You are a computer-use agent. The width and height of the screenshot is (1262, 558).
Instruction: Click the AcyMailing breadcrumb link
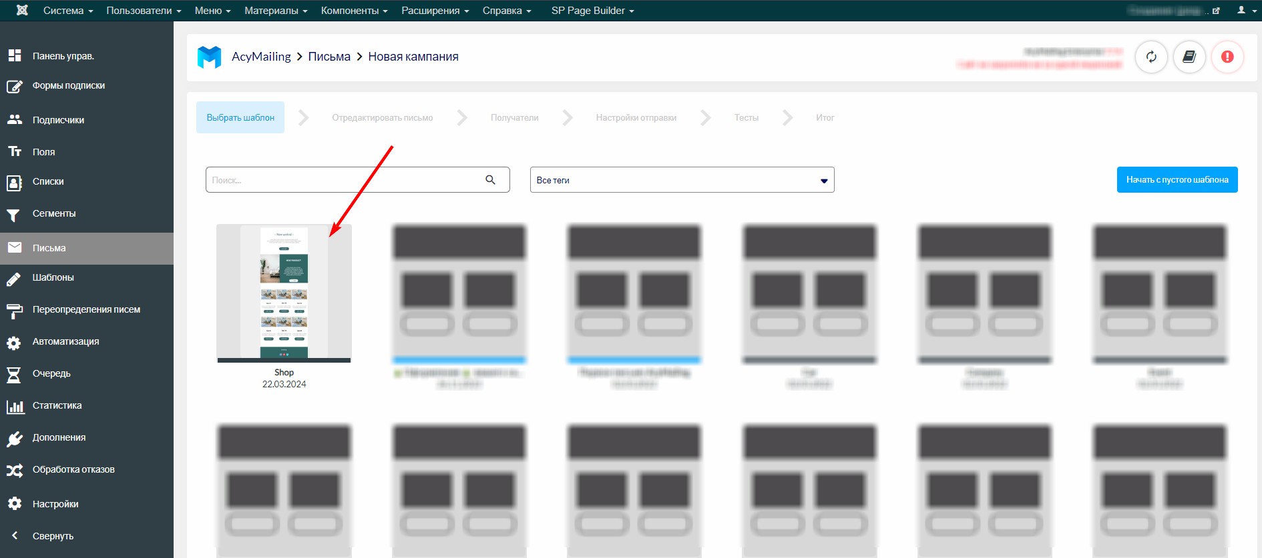coord(261,57)
